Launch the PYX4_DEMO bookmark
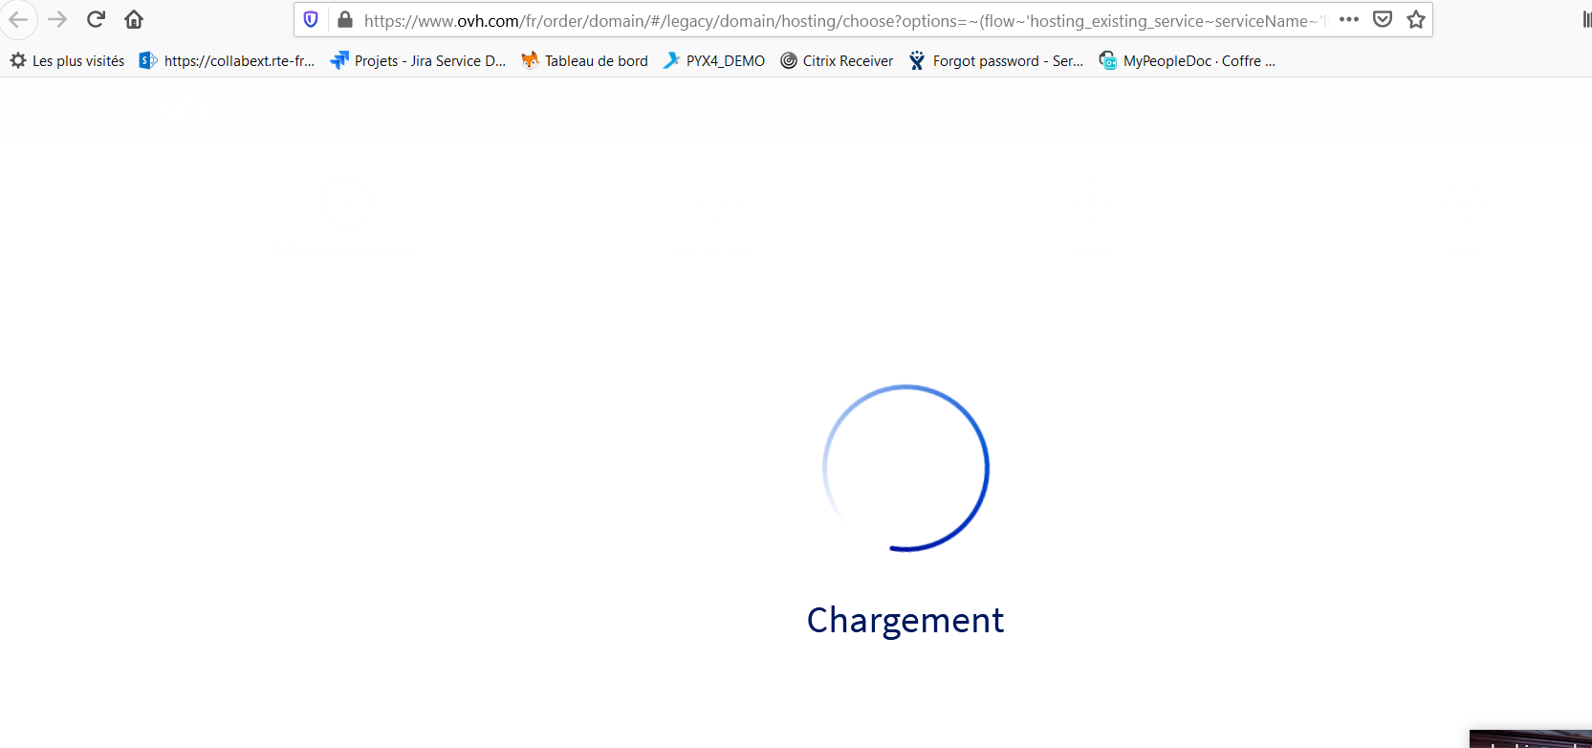 [x=714, y=61]
